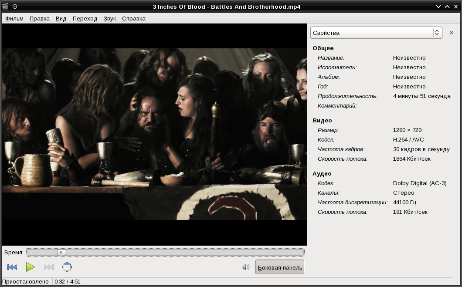This screenshot has width=462, height=287.
Task: Maximize the player window
Action: tap(447, 7)
